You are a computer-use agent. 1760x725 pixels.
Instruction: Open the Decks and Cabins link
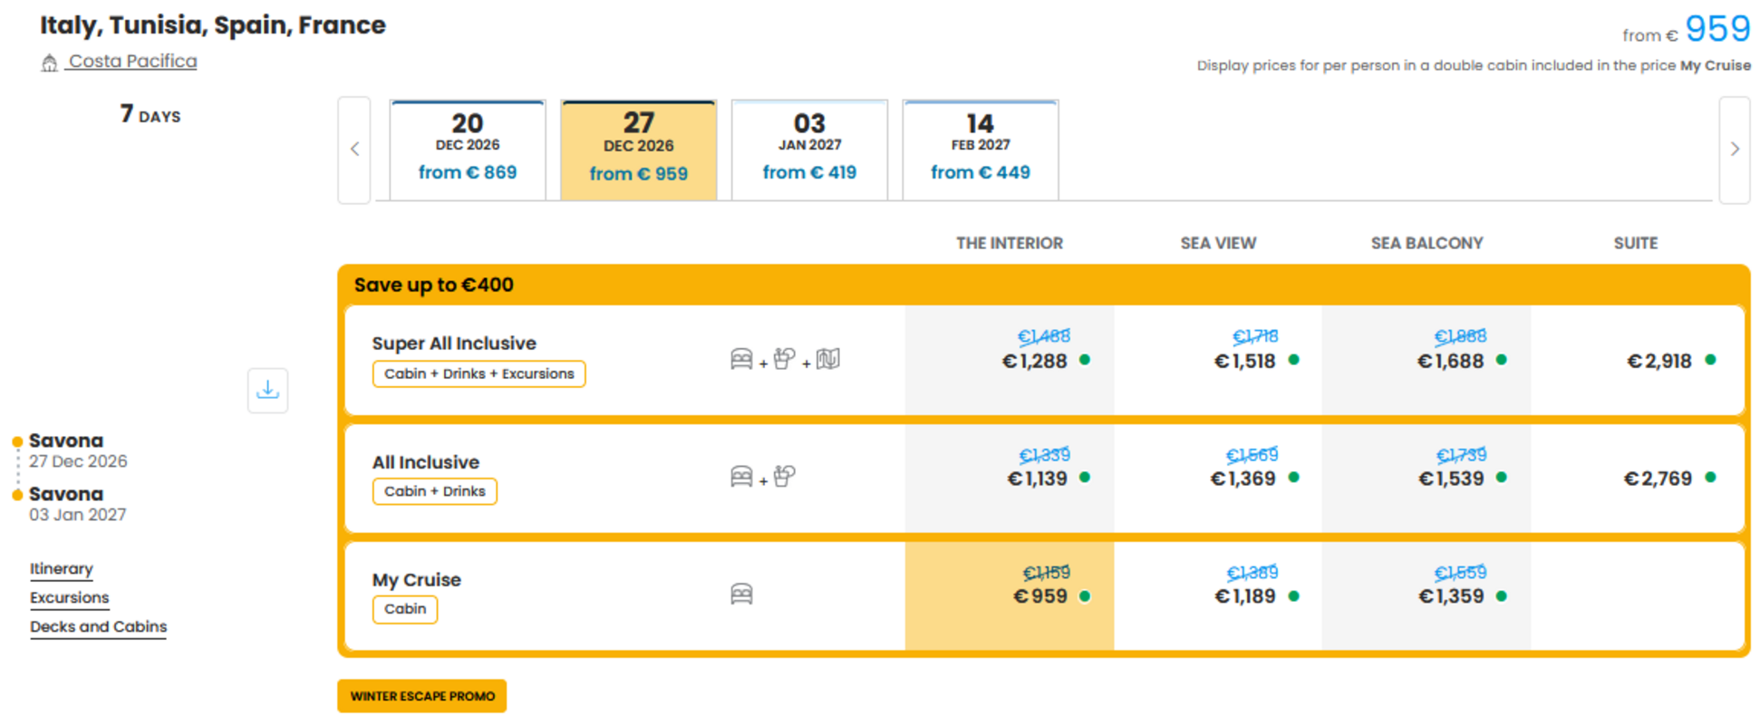(98, 627)
